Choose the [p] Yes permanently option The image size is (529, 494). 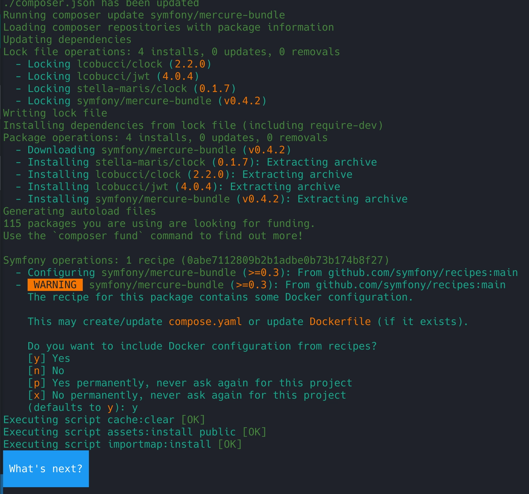point(190,383)
